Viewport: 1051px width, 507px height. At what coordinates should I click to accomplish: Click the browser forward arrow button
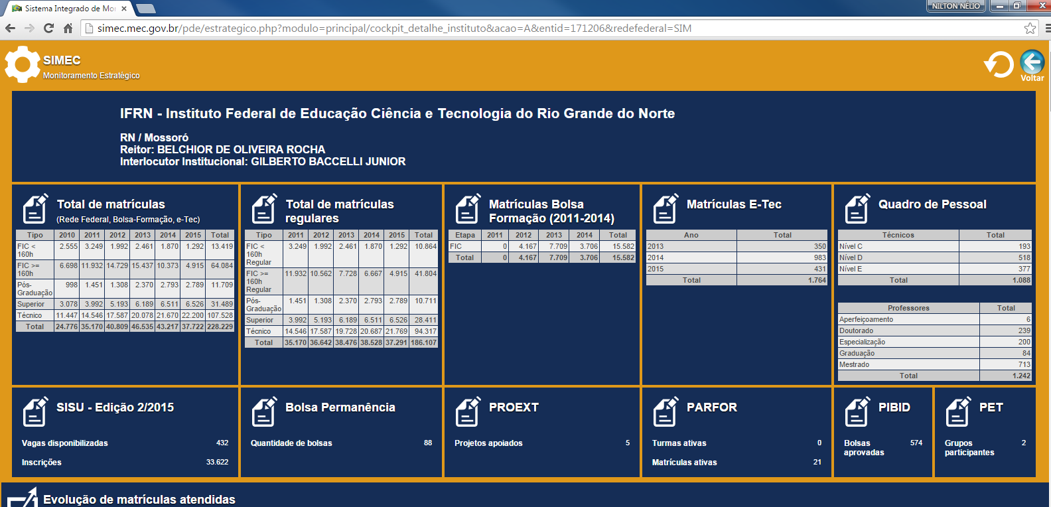(x=29, y=28)
